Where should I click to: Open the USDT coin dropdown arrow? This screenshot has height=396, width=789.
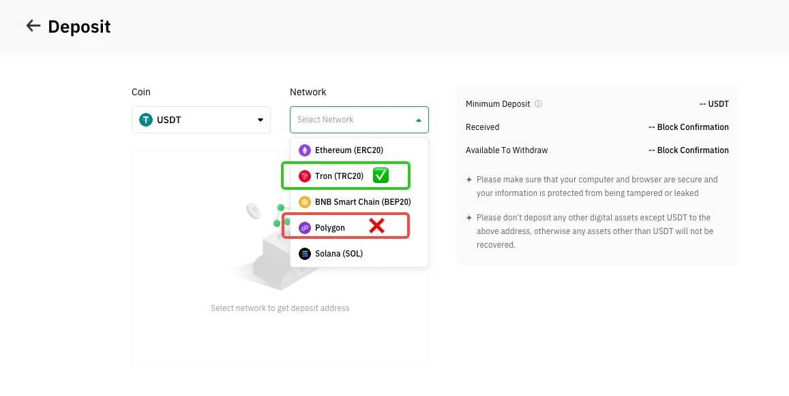[x=260, y=120]
